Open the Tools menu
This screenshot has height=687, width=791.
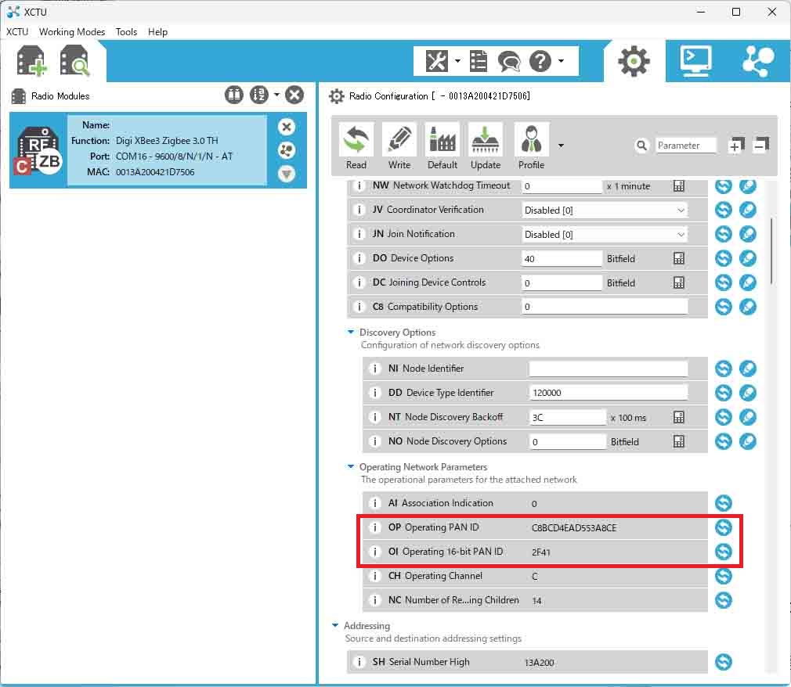click(126, 32)
